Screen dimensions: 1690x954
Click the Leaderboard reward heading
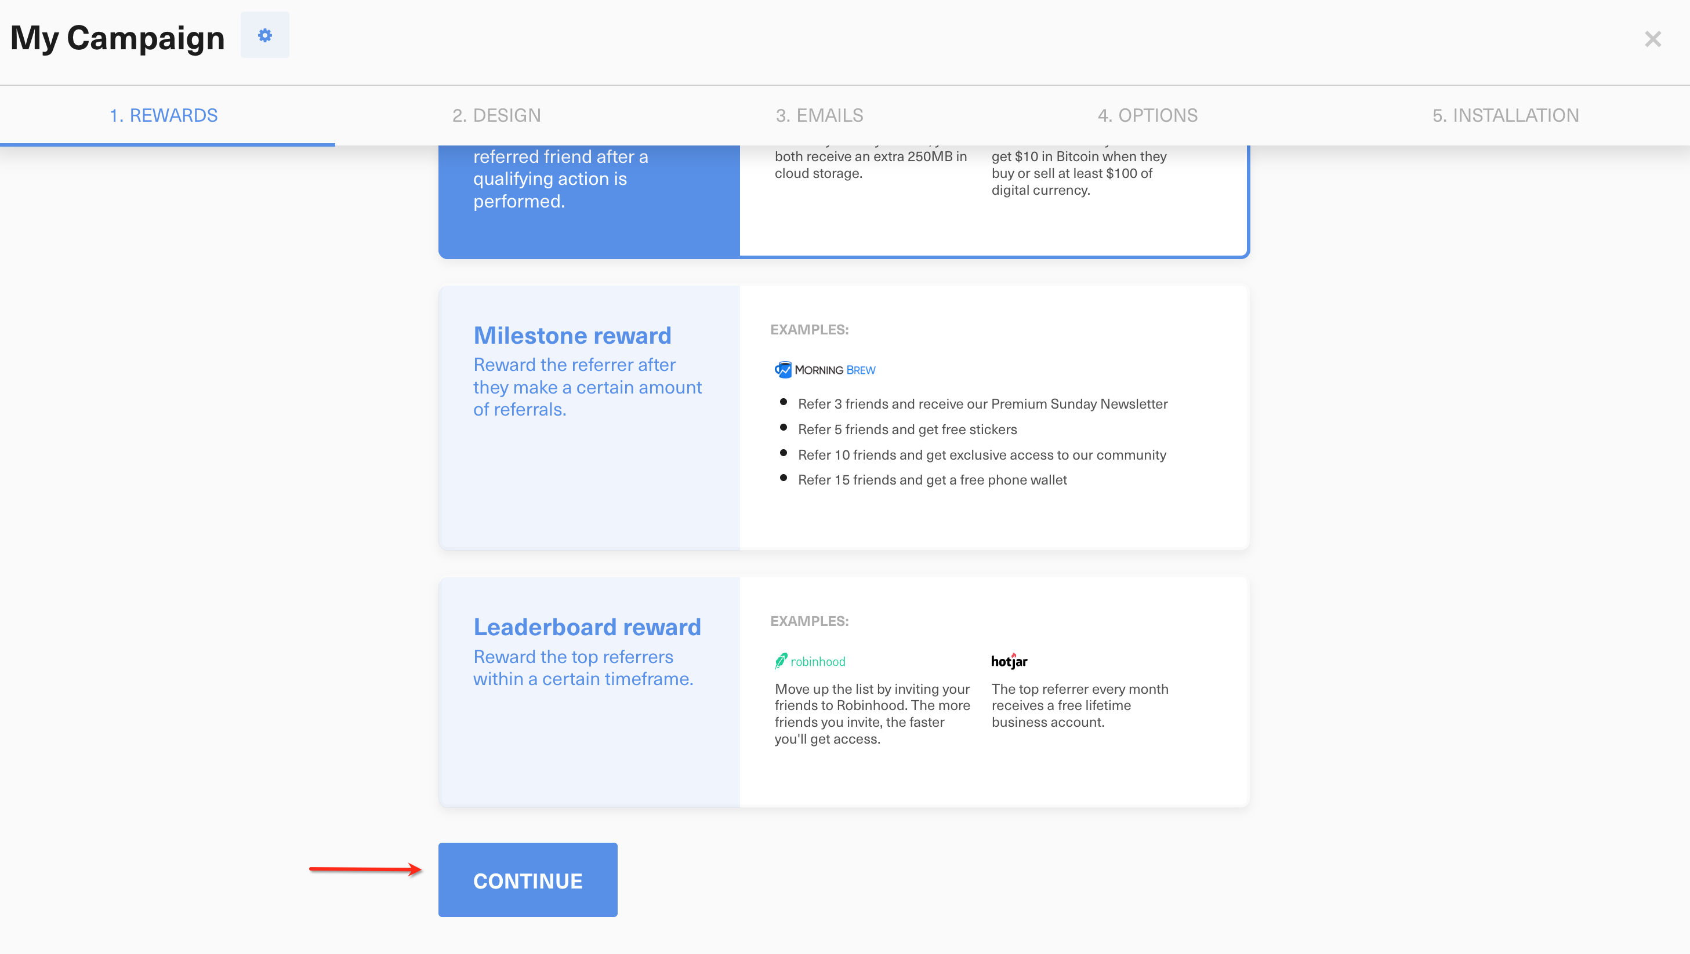[x=586, y=628]
